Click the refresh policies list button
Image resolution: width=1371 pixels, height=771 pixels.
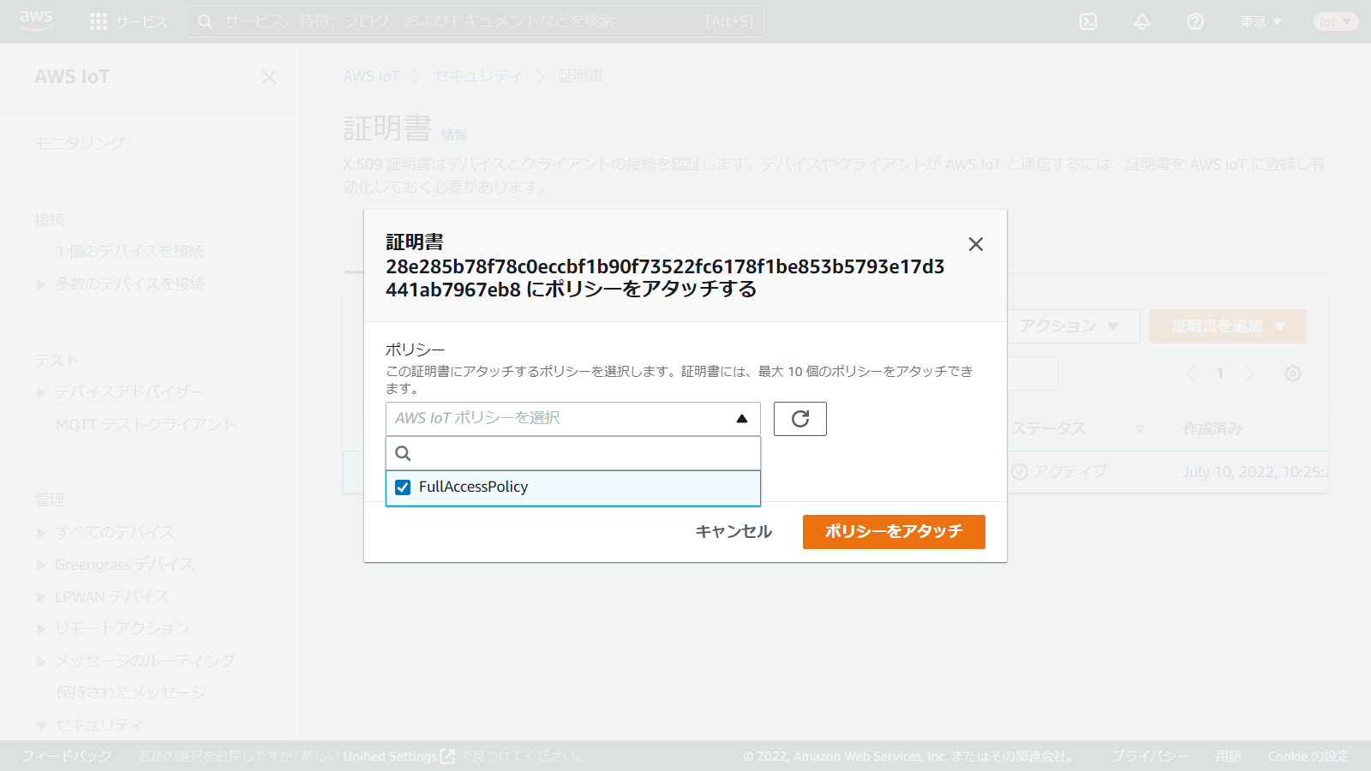coord(799,419)
